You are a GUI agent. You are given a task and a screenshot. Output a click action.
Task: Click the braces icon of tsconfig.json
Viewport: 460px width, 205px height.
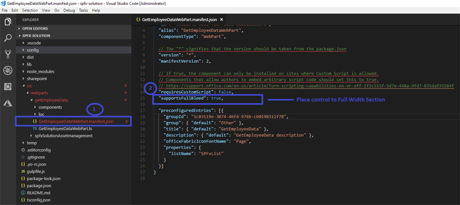click(23, 200)
